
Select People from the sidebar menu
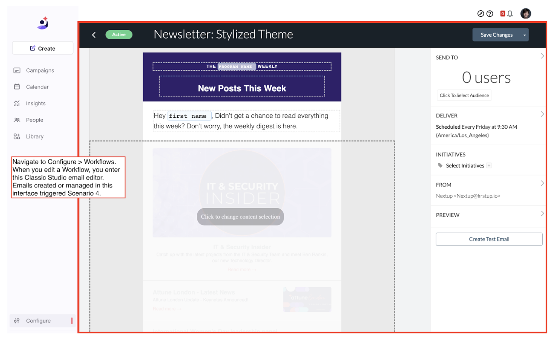tap(18, 120)
